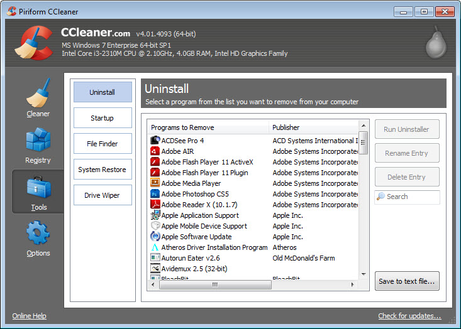Click Check for updates link
Viewport: 461px width, 329px height.
tap(409, 316)
